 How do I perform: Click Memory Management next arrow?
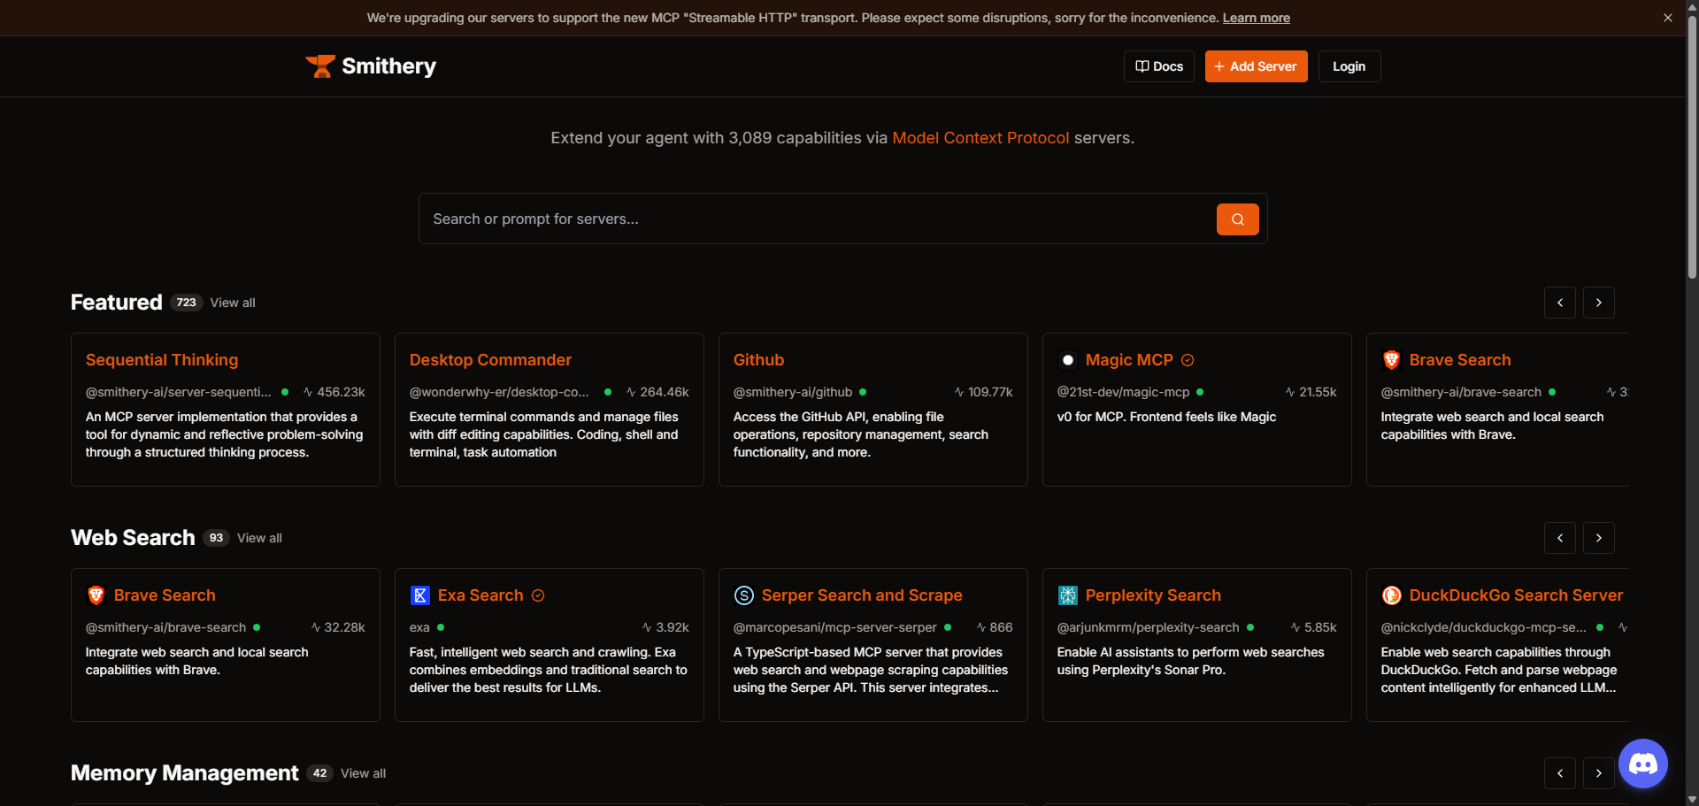click(x=1598, y=773)
